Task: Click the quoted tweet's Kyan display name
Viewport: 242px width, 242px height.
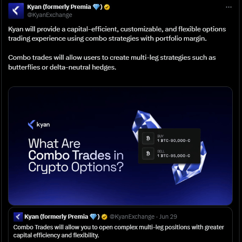Action: [62, 217]
